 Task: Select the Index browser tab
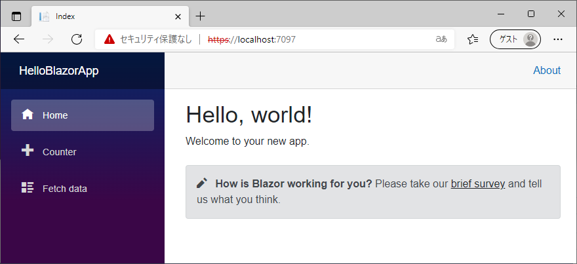[110, 16]
